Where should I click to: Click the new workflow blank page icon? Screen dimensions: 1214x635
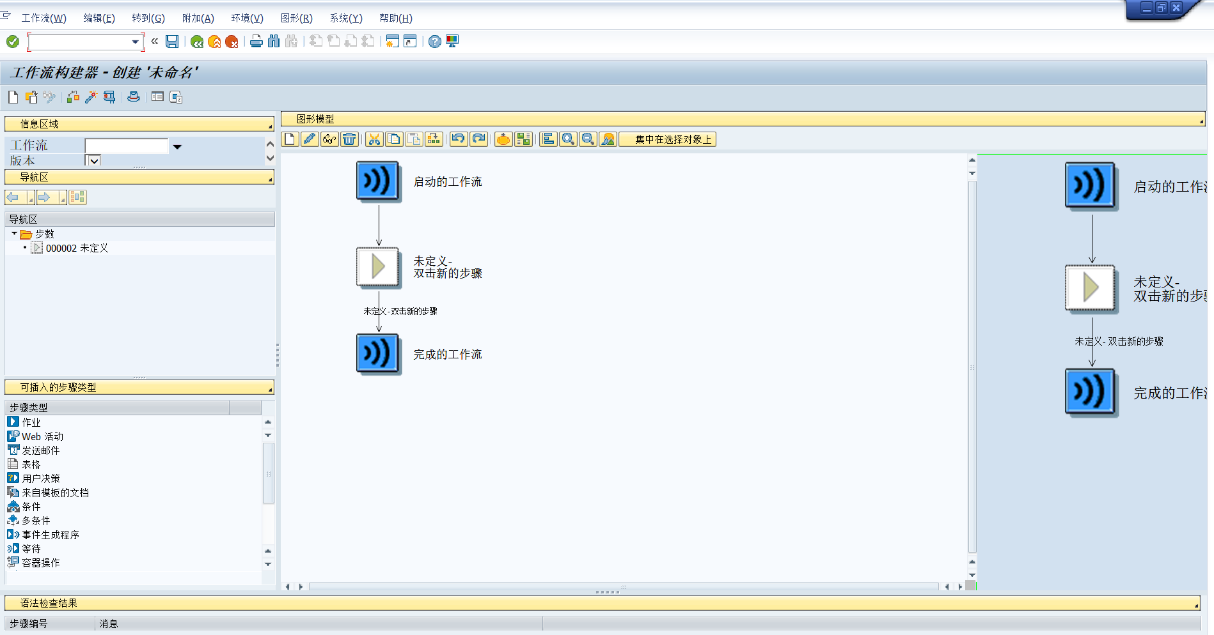coord(13,97)
